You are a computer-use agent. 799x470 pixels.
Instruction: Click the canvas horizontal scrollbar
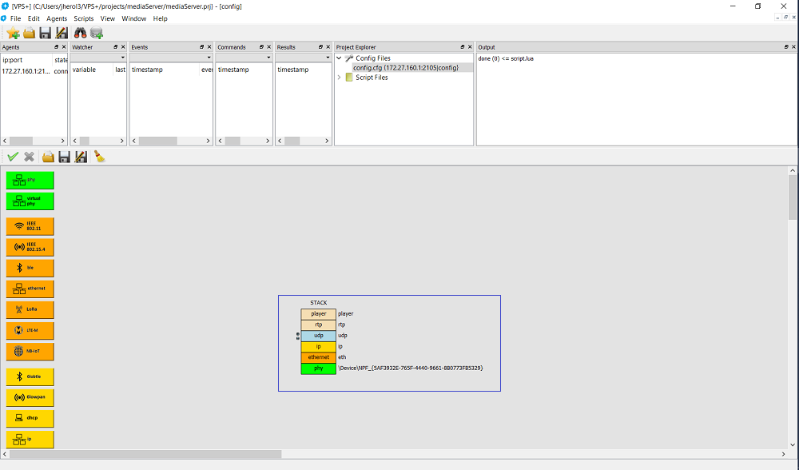(145, 454)
